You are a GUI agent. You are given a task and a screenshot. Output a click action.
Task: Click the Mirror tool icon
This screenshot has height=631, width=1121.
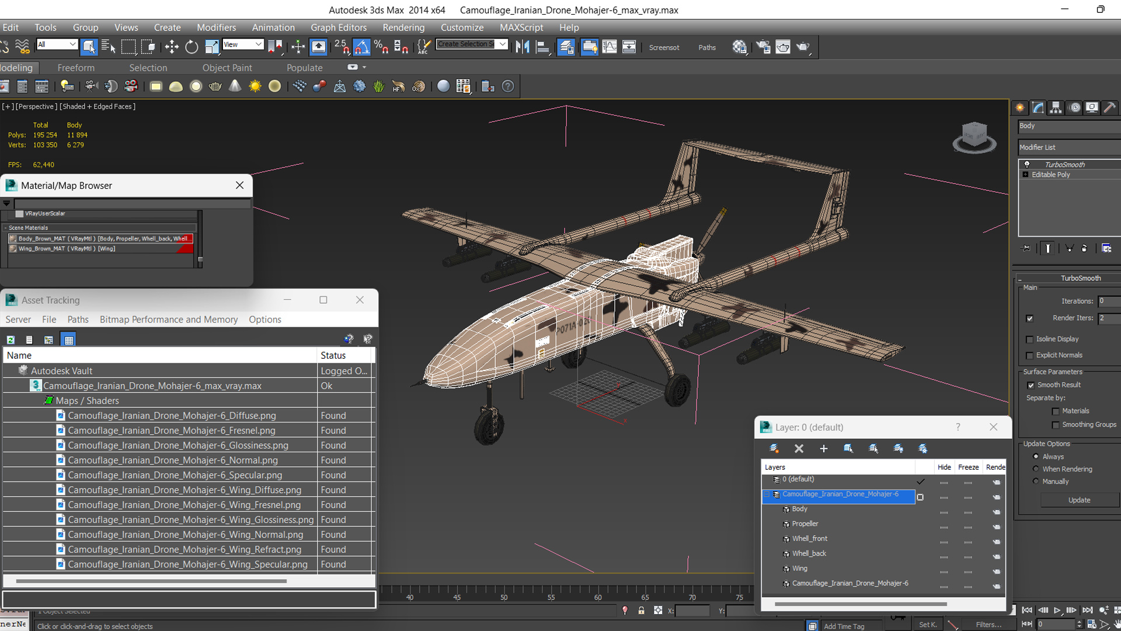[523, 47]
